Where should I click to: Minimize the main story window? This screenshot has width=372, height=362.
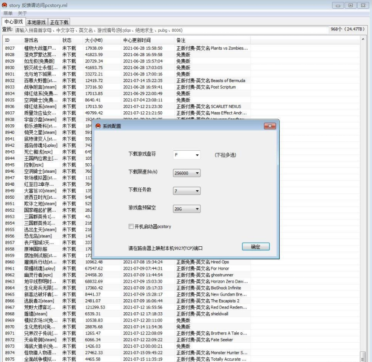click(x=338, y=5)
